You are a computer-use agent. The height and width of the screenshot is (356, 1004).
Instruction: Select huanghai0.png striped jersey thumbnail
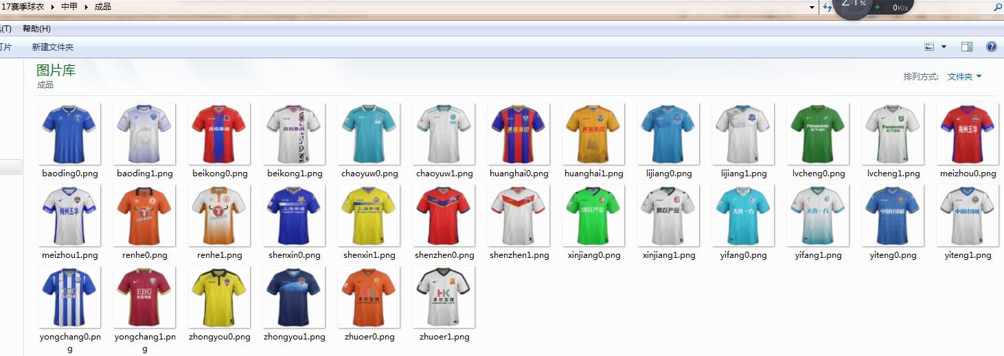(518, 134)
